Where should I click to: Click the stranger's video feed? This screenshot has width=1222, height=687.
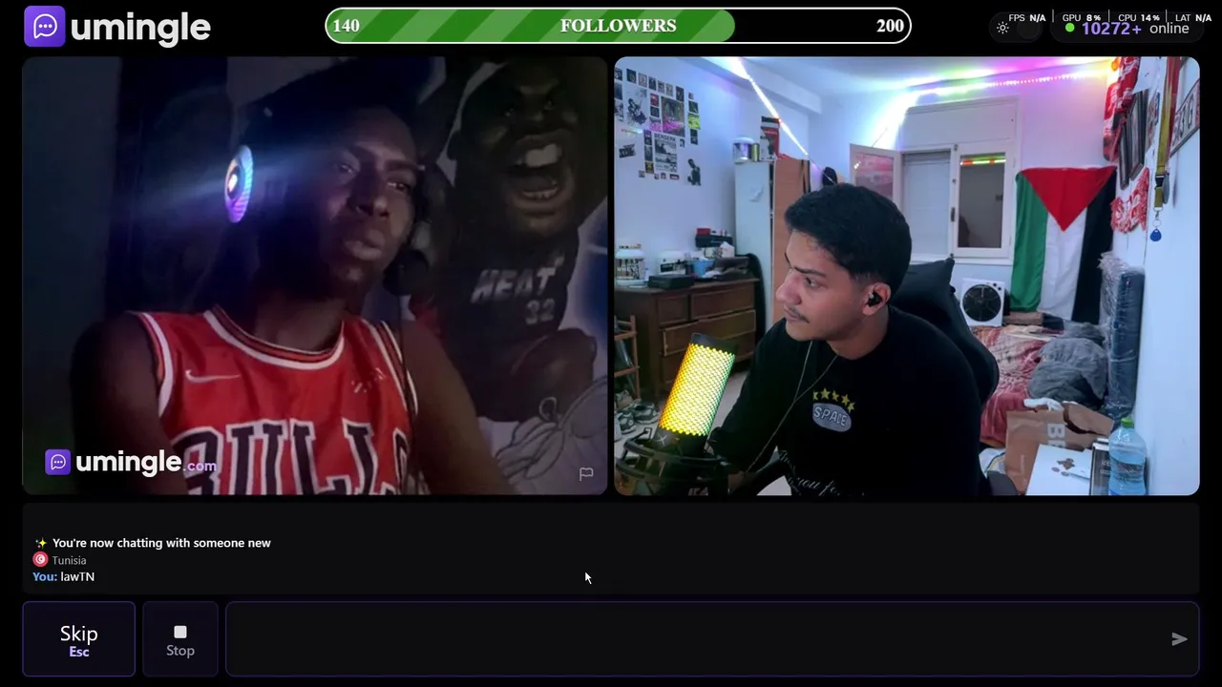(315, 276)
